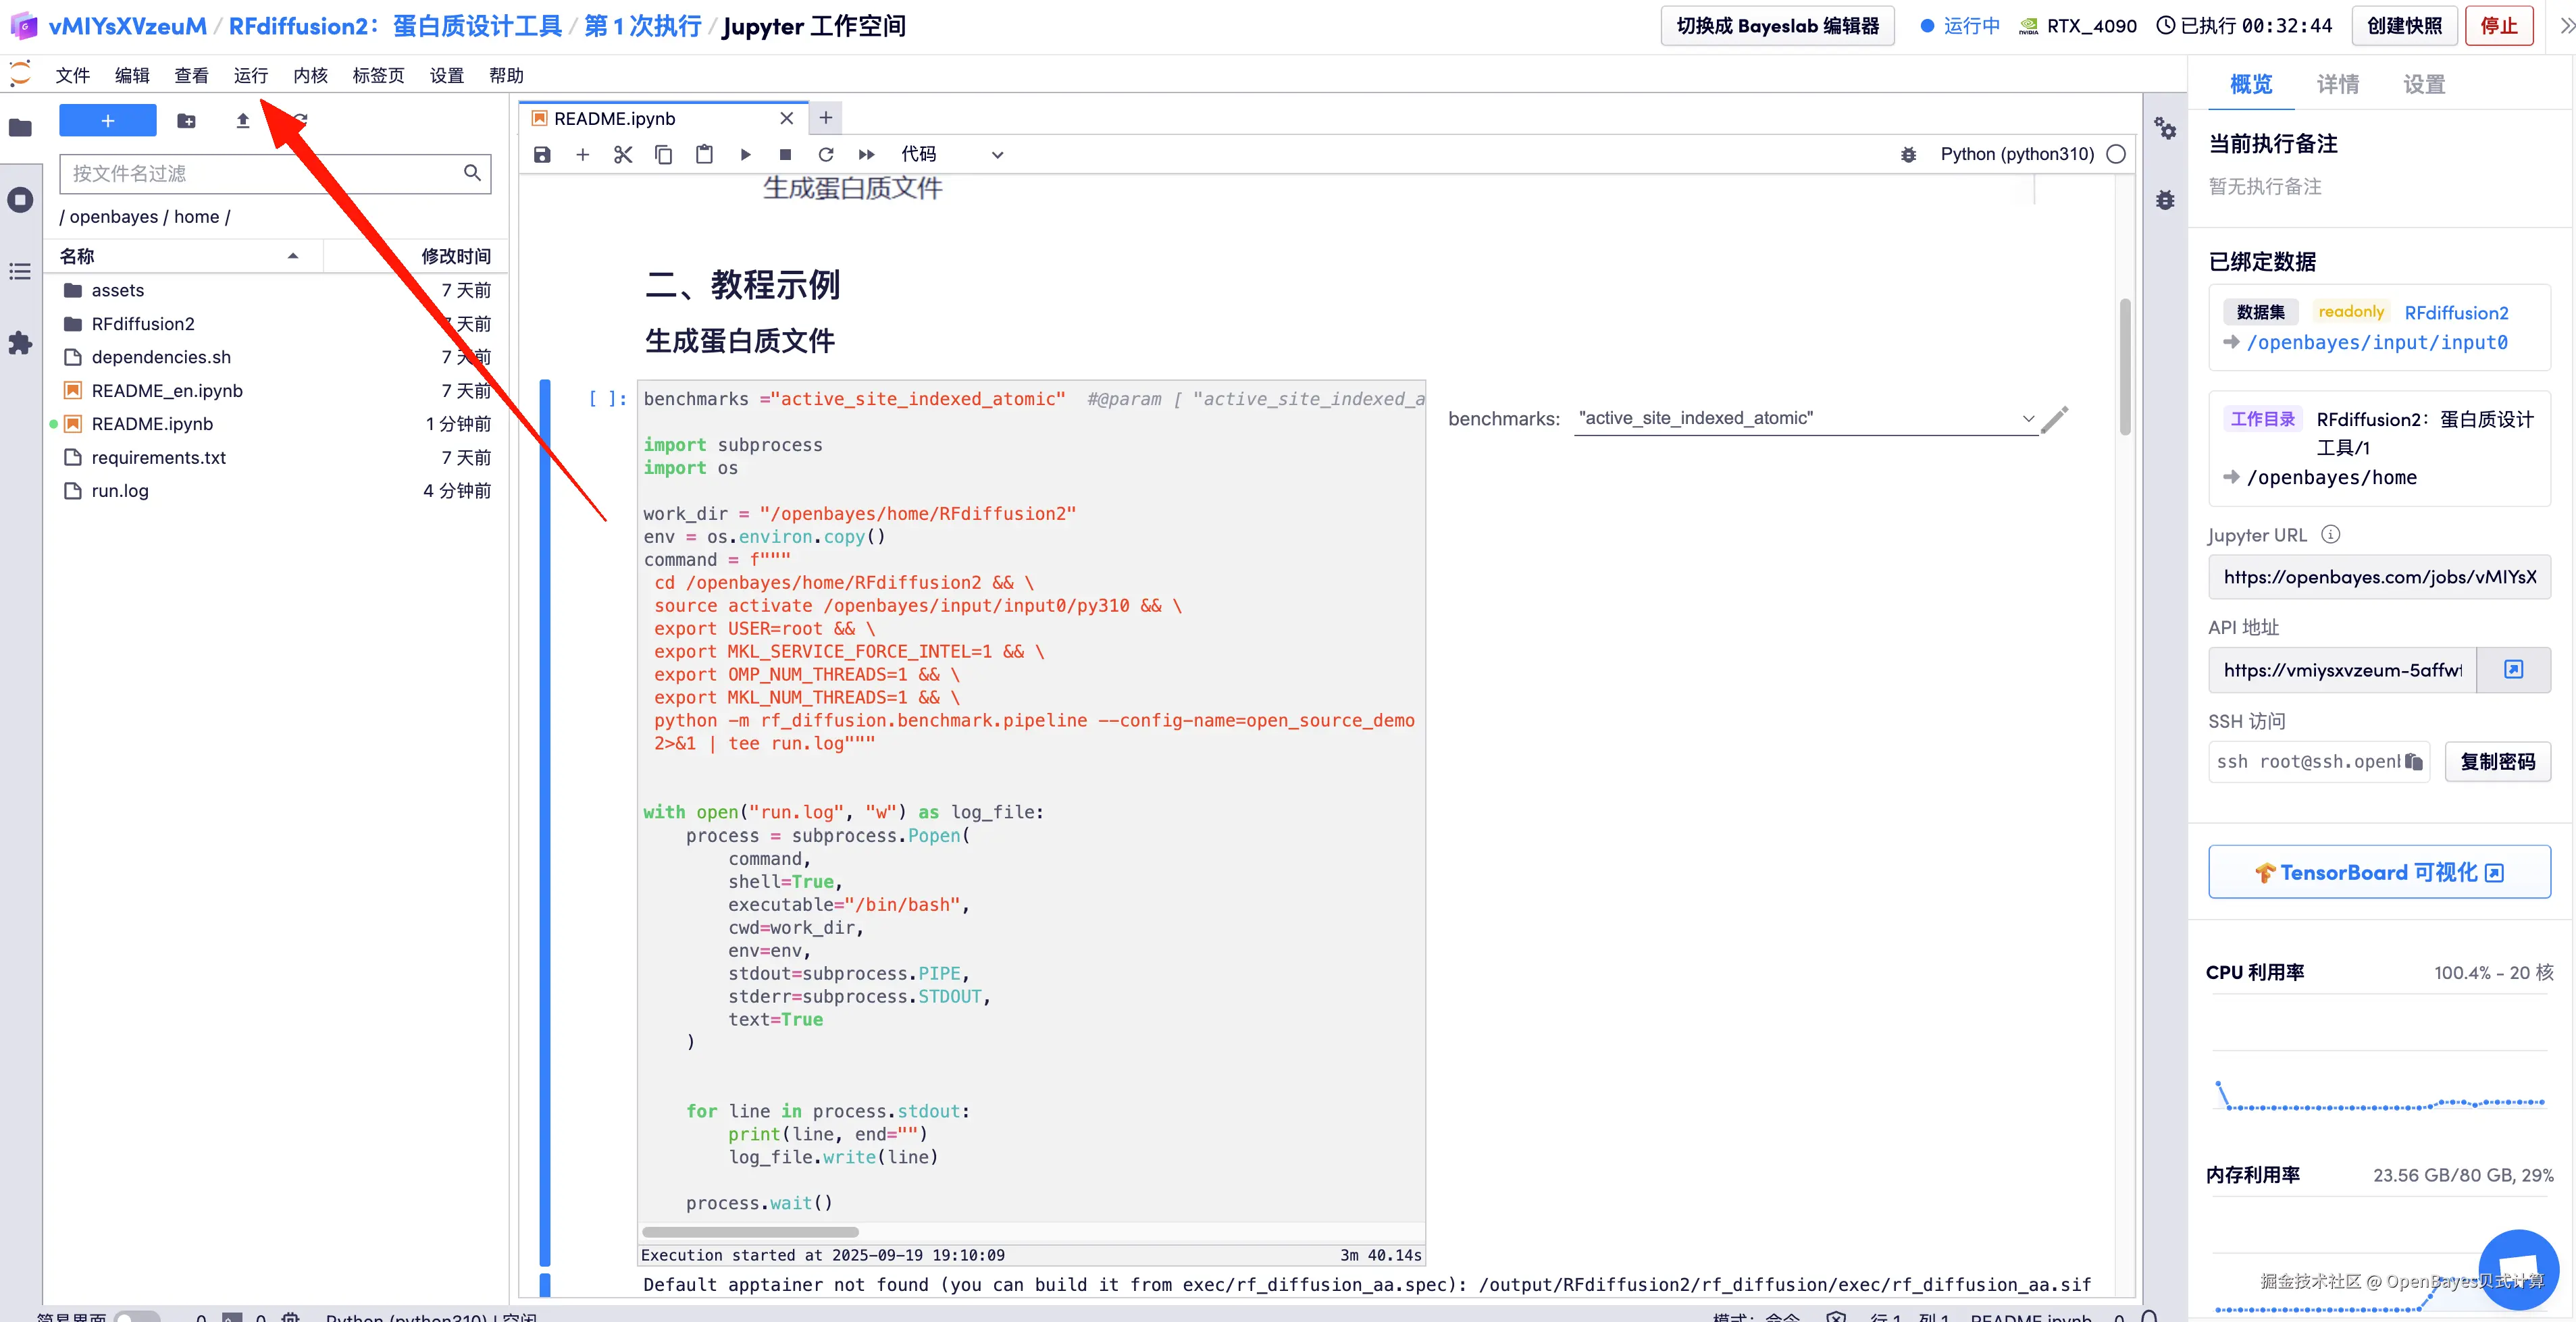Toggle sort order on the 名称 column

point(292,255)
